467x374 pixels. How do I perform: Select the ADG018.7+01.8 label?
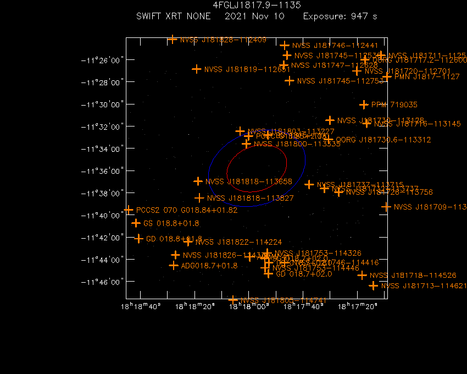[x=209, y=266]
